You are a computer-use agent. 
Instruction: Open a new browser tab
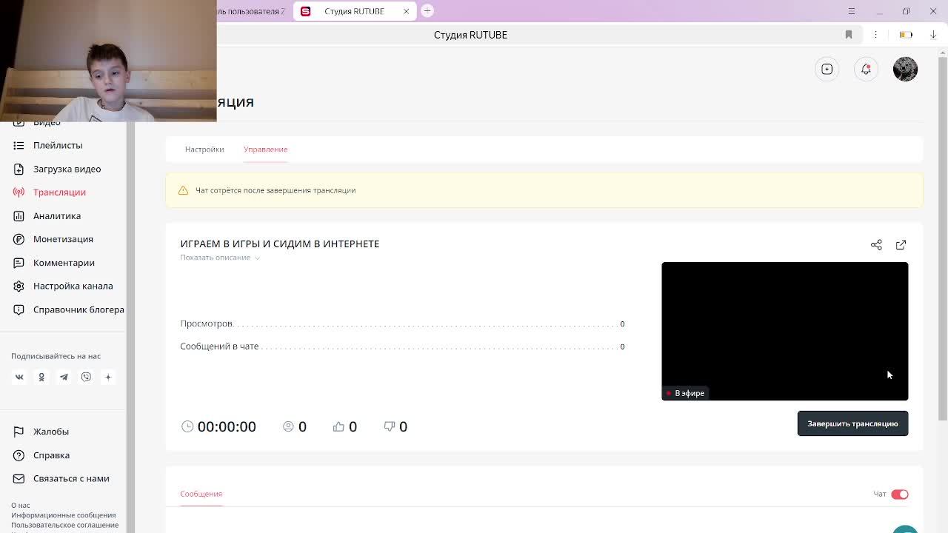pyautogui.click(x=427, y=11)
